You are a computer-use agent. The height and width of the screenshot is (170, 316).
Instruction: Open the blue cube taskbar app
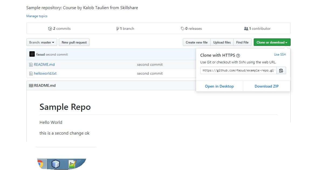pyautogui.click(x=56, y=164)
